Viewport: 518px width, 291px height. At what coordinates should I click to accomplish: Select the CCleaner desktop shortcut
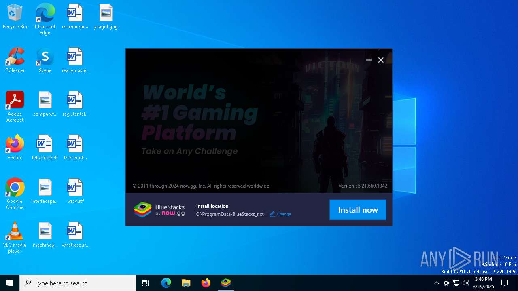[x=15, y=61]
